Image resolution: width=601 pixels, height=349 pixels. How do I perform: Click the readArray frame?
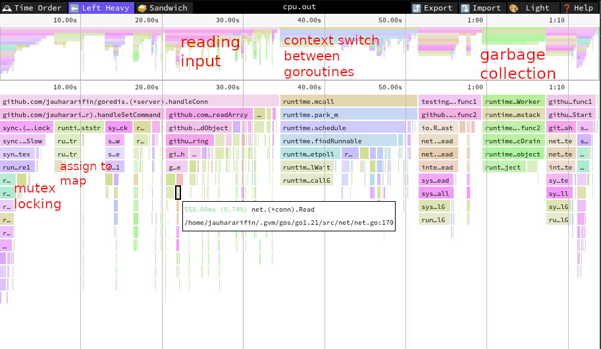coord(209,114)
